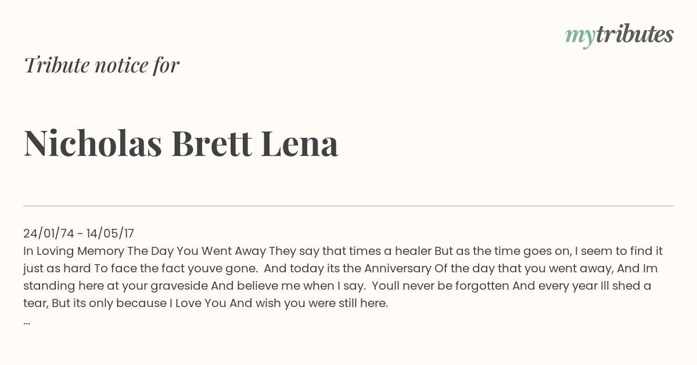
Task: Click the surname 'Lena' in the title
Action: pos(300,143)
